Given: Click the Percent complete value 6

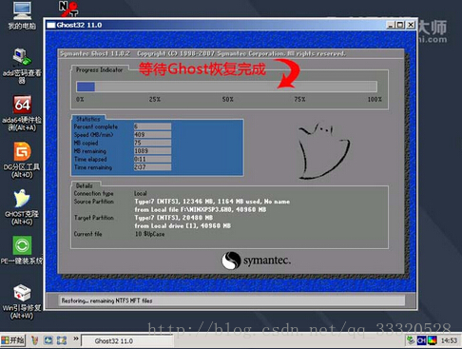Looking at the screenshot, I should [152, 126].
